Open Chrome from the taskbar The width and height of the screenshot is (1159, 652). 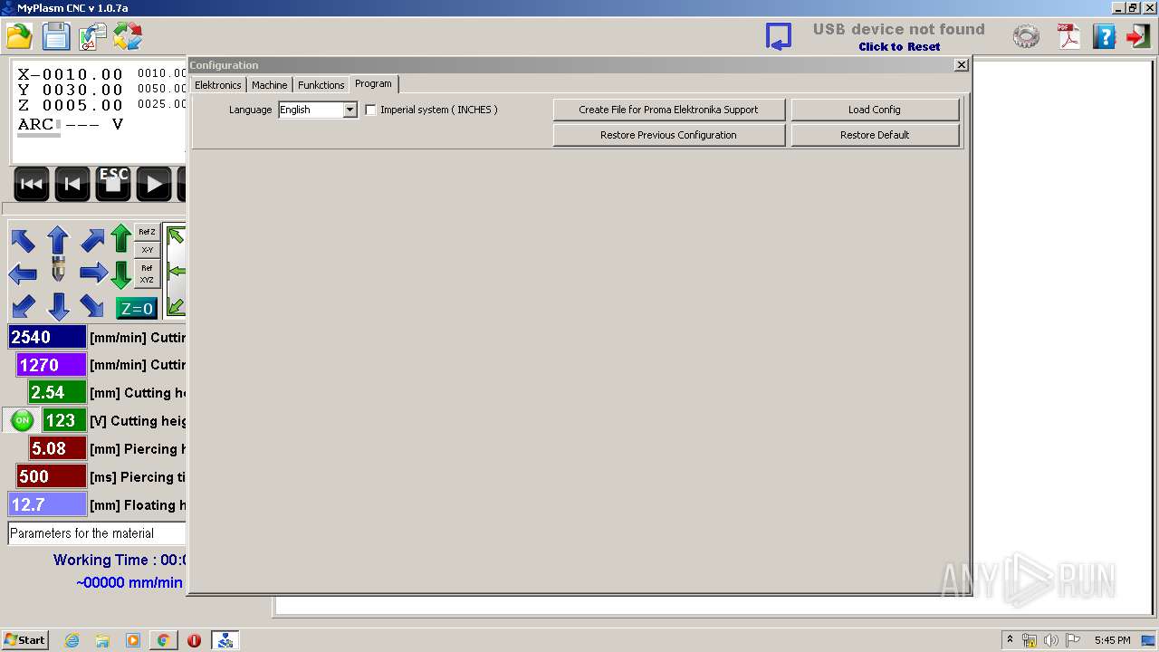tap(163, 640)
